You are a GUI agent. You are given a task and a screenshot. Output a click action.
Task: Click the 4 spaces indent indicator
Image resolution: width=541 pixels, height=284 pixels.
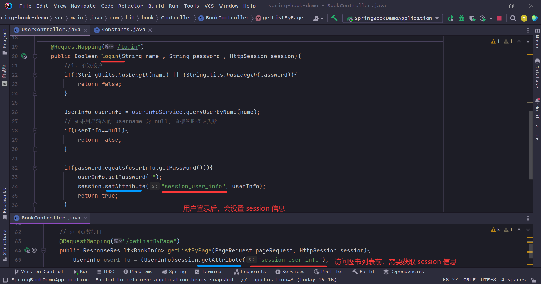click(513, 280)
